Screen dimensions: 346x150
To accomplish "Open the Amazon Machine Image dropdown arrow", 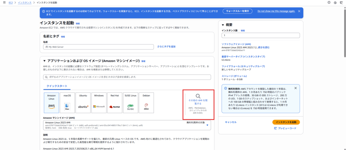I will coord(207,125).
